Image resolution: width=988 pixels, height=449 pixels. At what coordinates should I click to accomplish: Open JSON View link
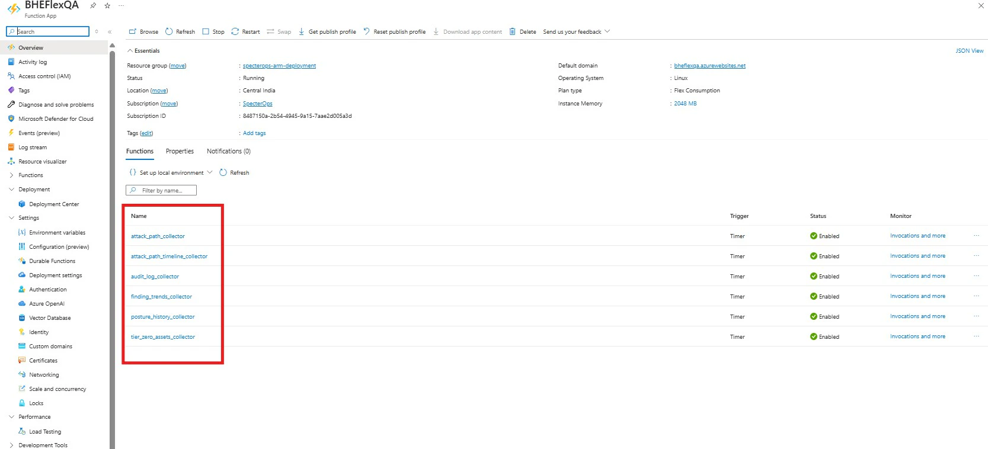[x=969, y=50]
